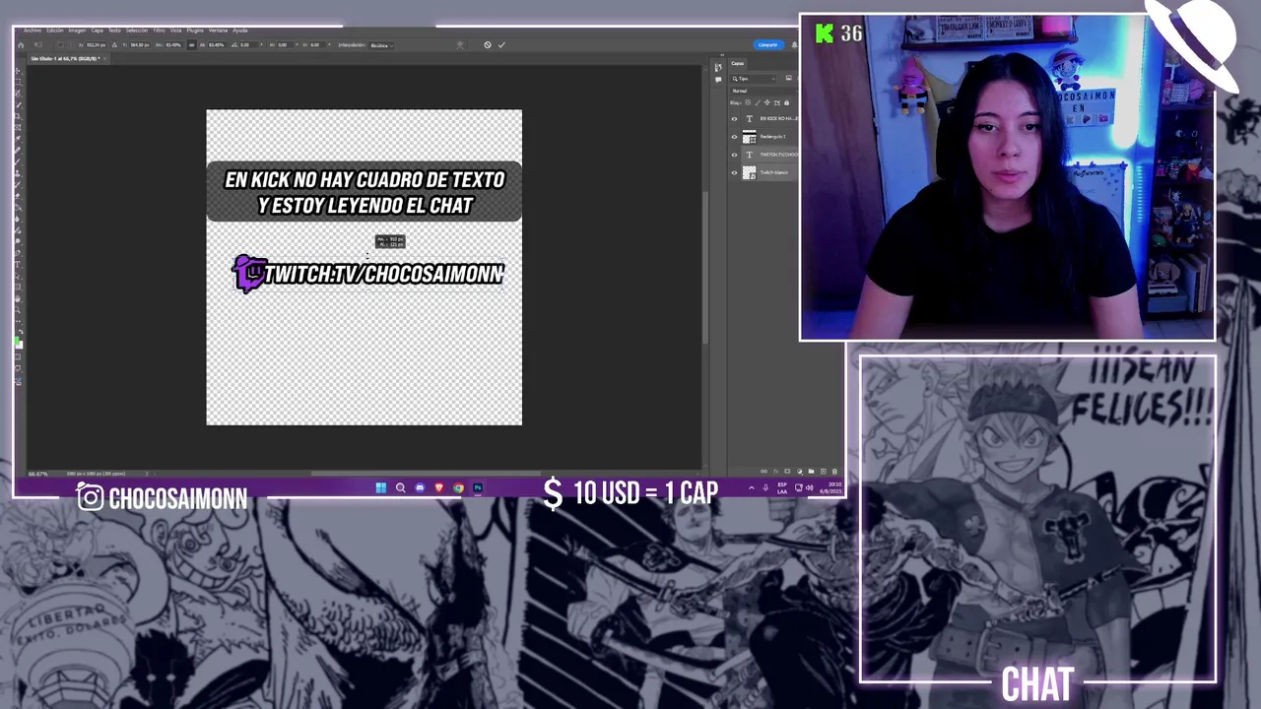Screen dimensions: 1261x709
Task: Click the ESP LAA language indicator
Action: click(x=782, y=487)
